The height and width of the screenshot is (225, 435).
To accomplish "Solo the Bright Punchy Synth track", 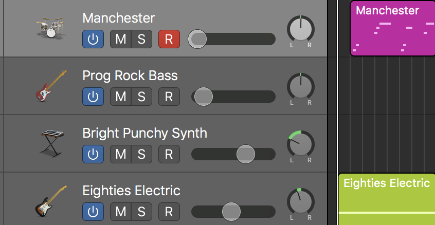I will (141, 154).
